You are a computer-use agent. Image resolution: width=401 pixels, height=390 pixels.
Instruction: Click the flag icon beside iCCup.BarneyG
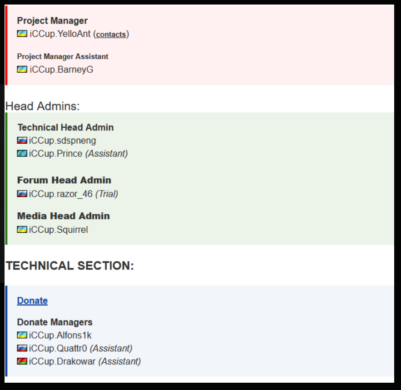click(x=22, y=70)
